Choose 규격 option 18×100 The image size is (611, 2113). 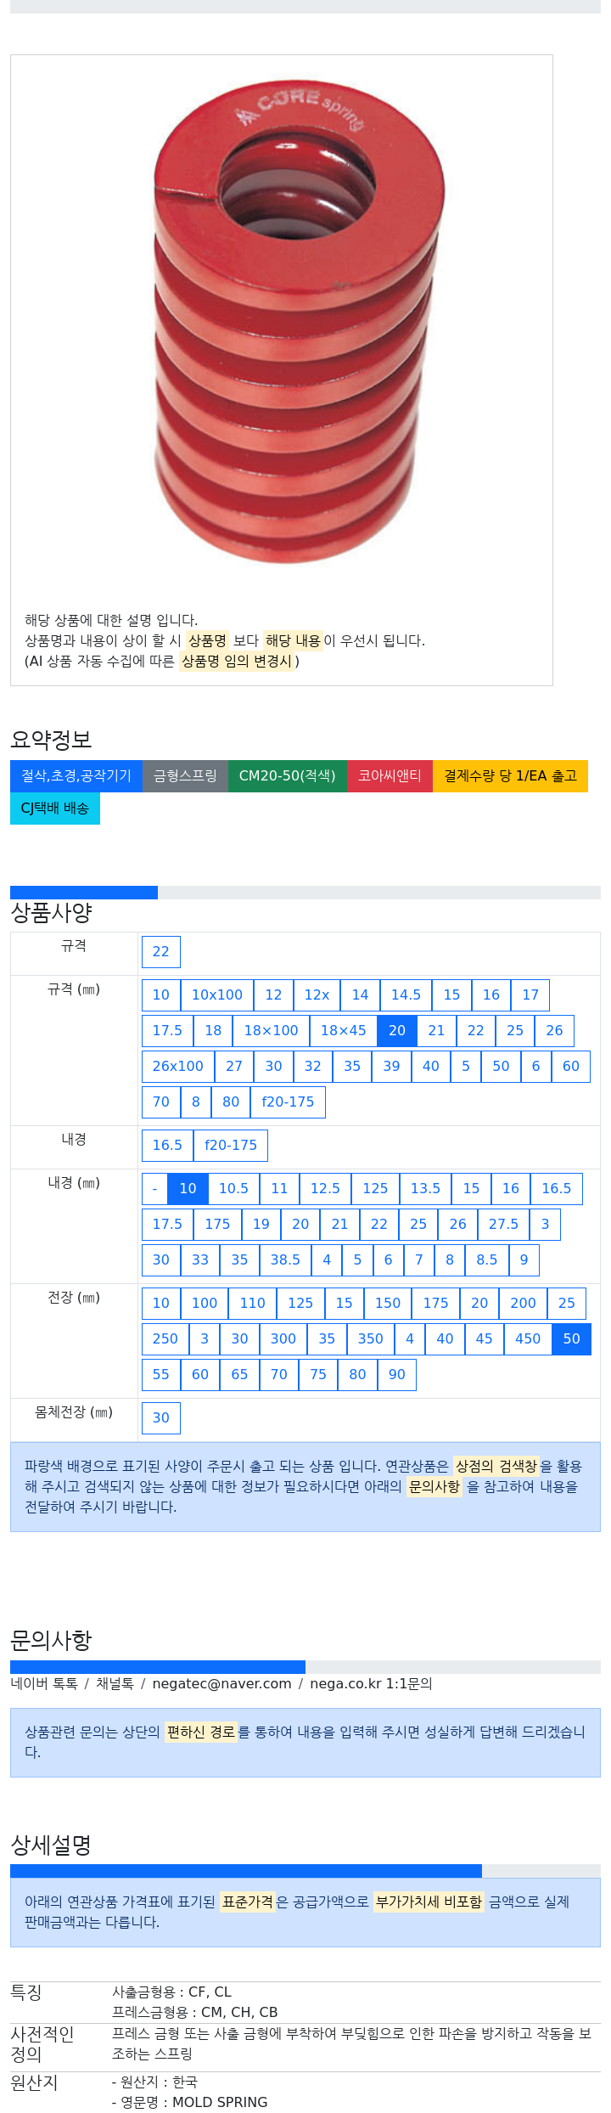tap(272, 1031)
